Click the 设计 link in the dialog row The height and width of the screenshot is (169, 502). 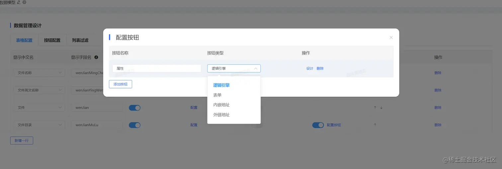(x=310, y=68)
